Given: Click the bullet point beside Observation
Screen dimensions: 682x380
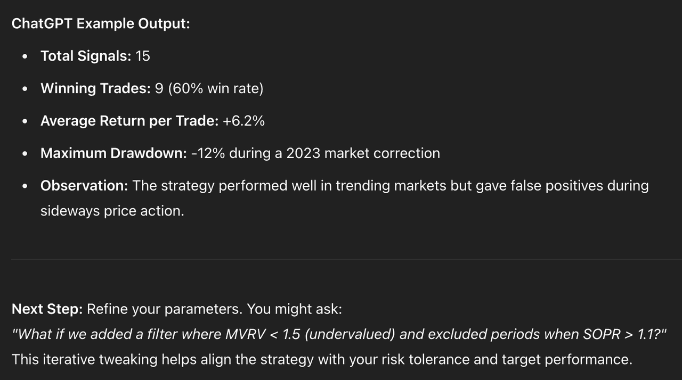Looking at the screenshot, I should (x=25, y=186).
